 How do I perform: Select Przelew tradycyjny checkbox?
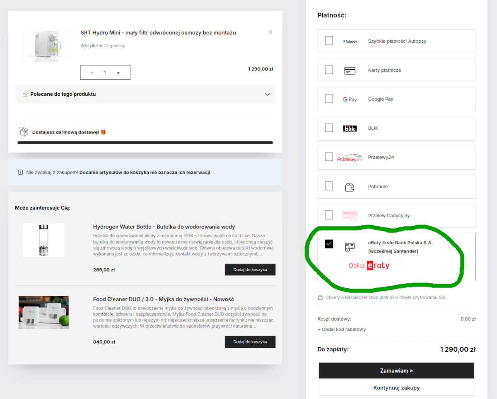pyautogui.click(x=329, y=215)
